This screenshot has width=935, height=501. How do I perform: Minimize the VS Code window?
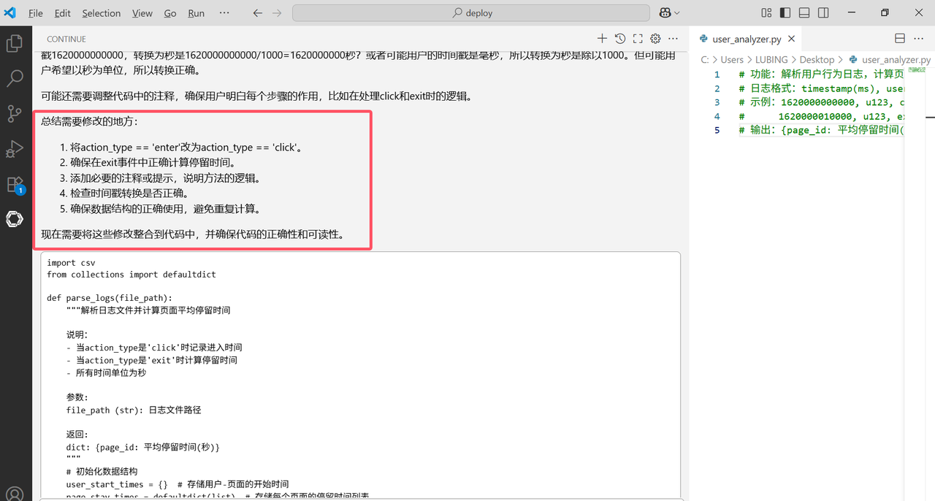(852, 13)
